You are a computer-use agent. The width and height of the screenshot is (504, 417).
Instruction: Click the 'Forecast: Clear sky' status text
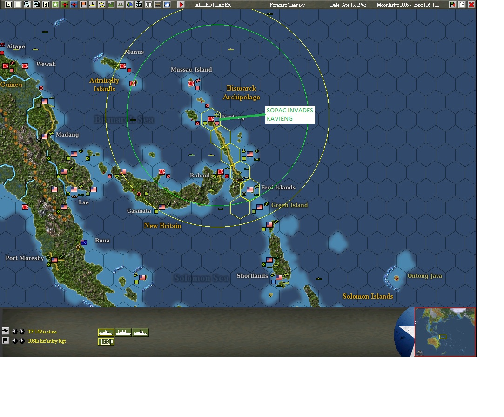[x=287, y=5]
